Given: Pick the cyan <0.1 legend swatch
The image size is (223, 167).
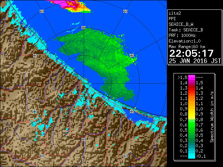Looking at the screenshot, I should coord(192,156).
